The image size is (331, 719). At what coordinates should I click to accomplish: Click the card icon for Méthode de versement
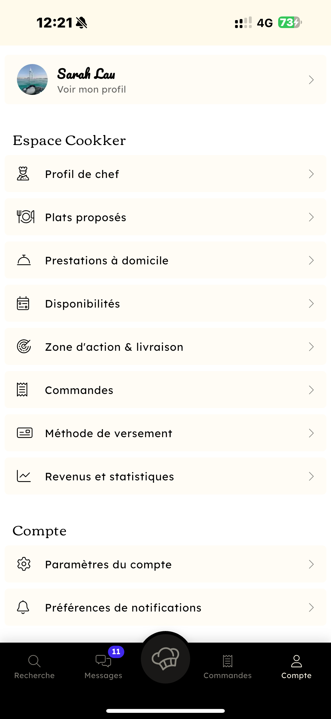pos(25,433)
